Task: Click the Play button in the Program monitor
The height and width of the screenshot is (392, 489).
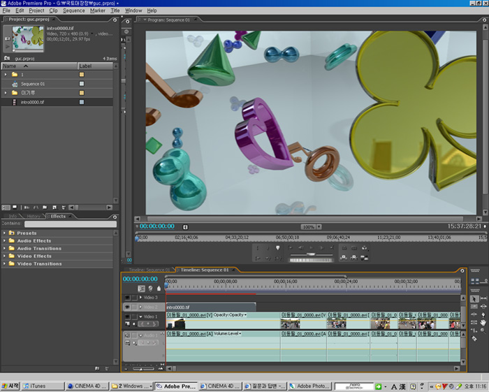Action: [x=311, y=248]
